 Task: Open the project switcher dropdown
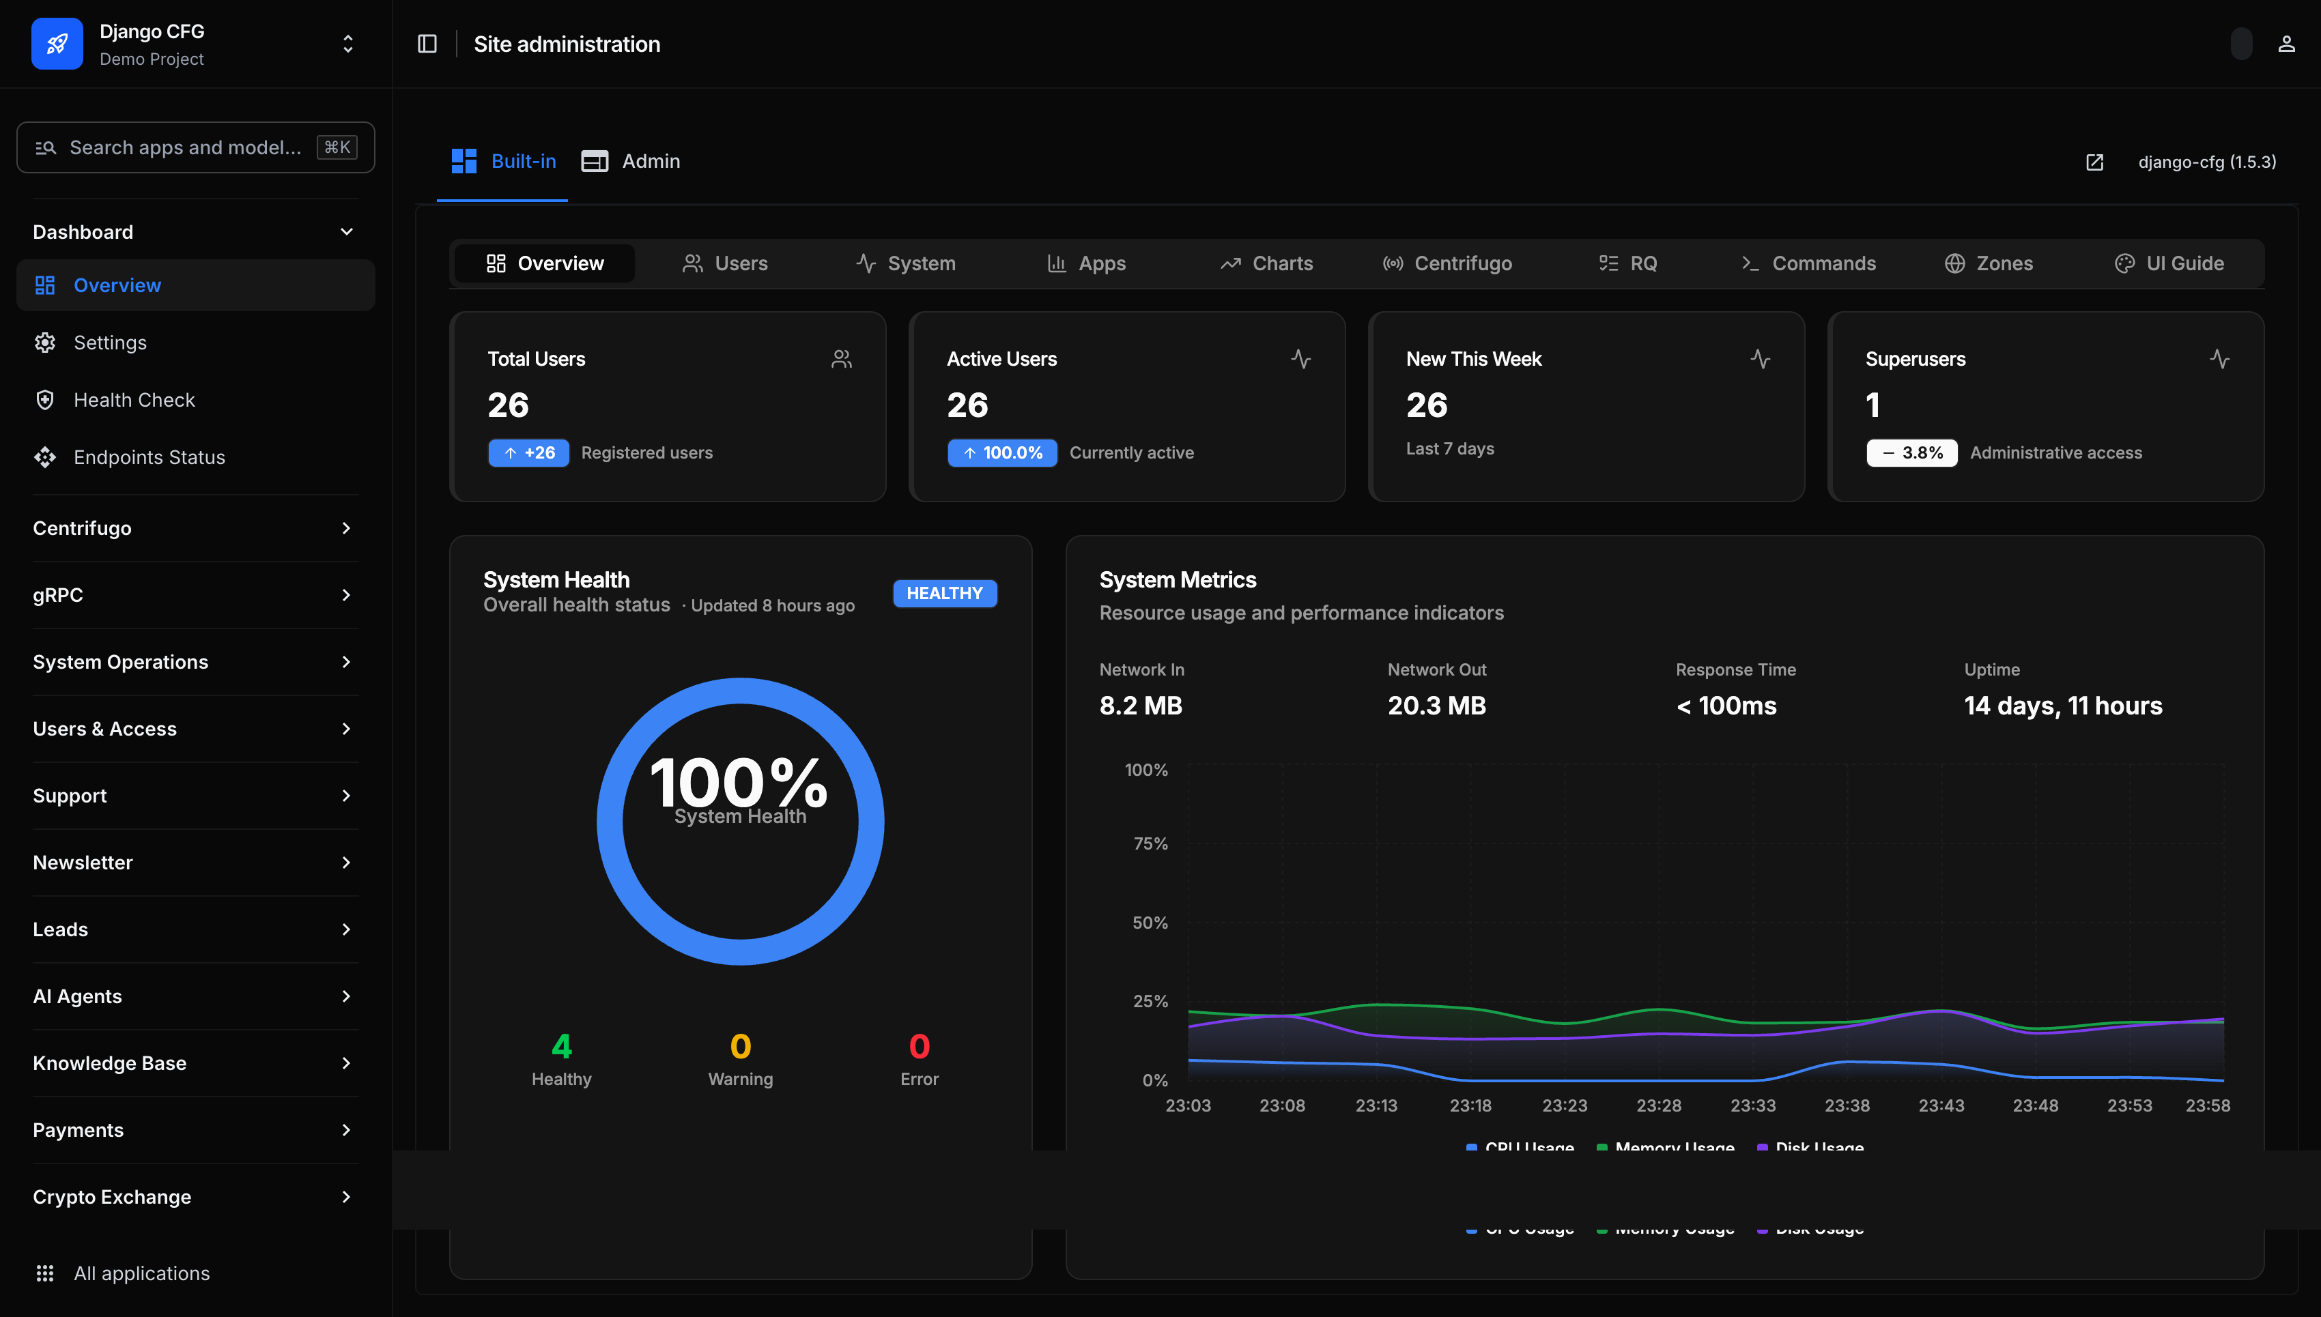click(x=347, y=44)
